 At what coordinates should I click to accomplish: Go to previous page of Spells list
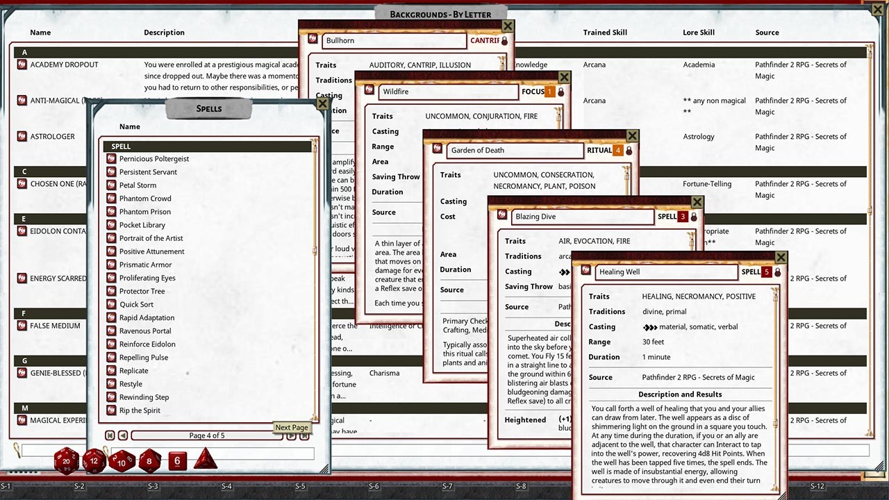(123, 435)
